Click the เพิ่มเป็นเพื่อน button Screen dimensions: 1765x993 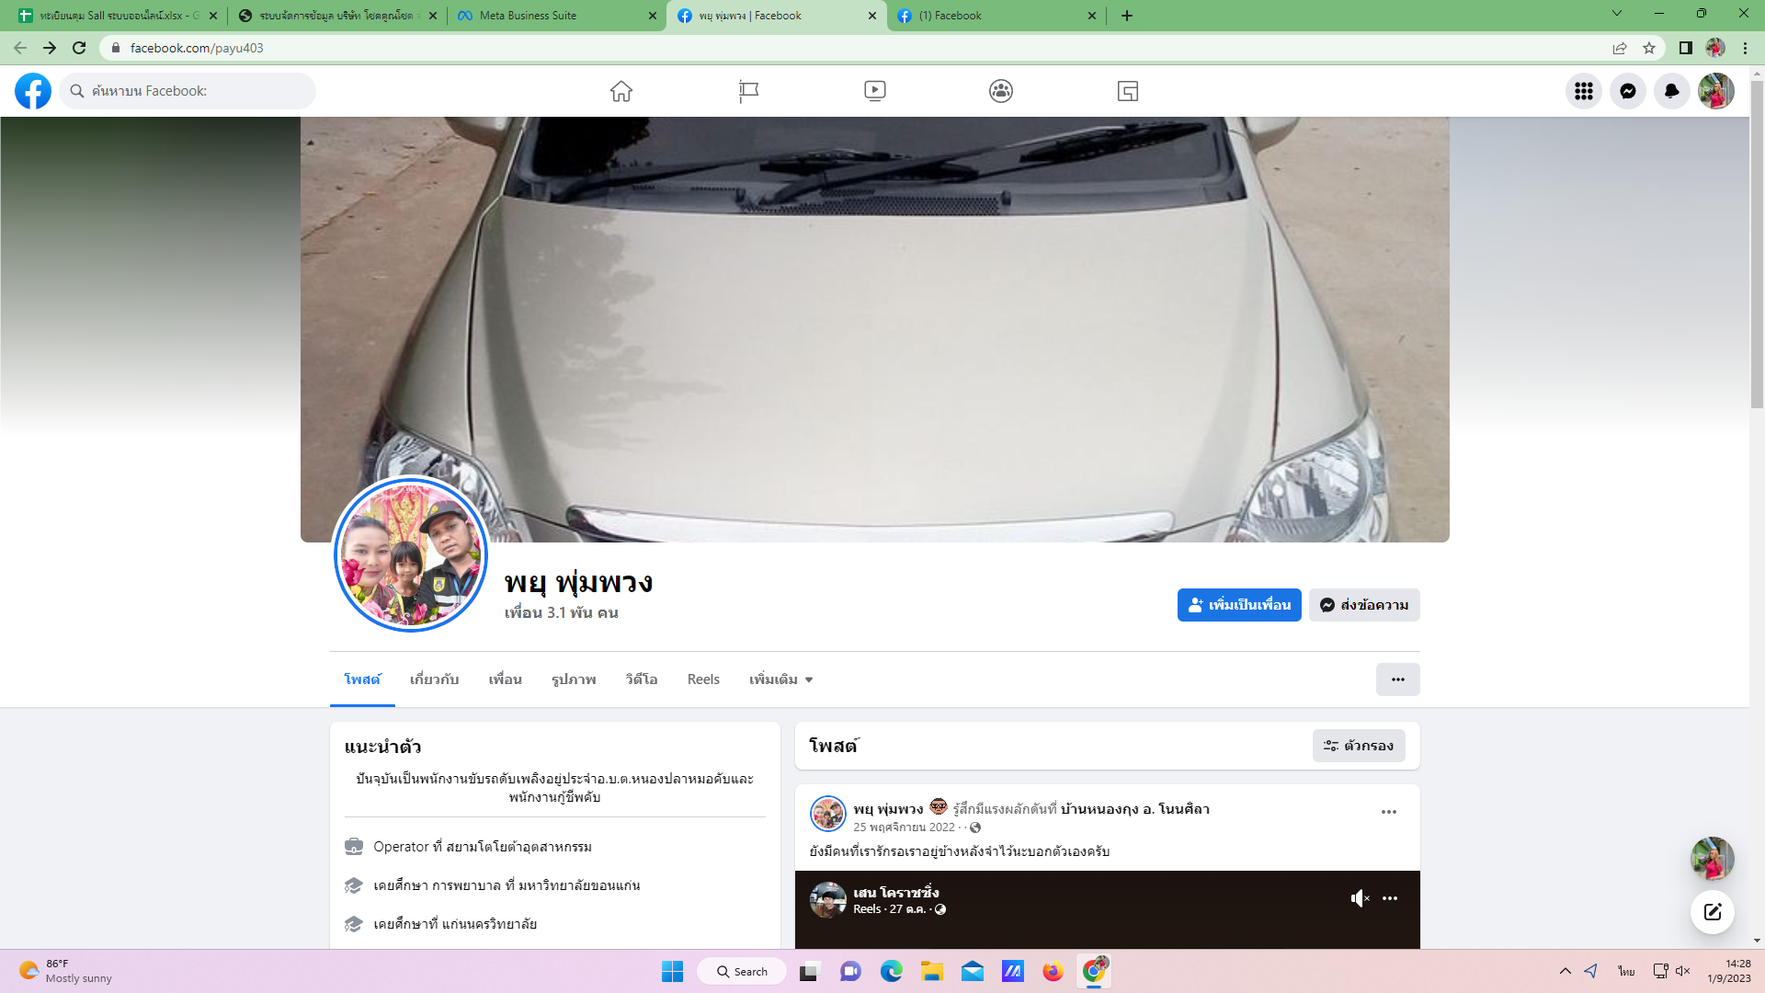tap(1238, 605)
